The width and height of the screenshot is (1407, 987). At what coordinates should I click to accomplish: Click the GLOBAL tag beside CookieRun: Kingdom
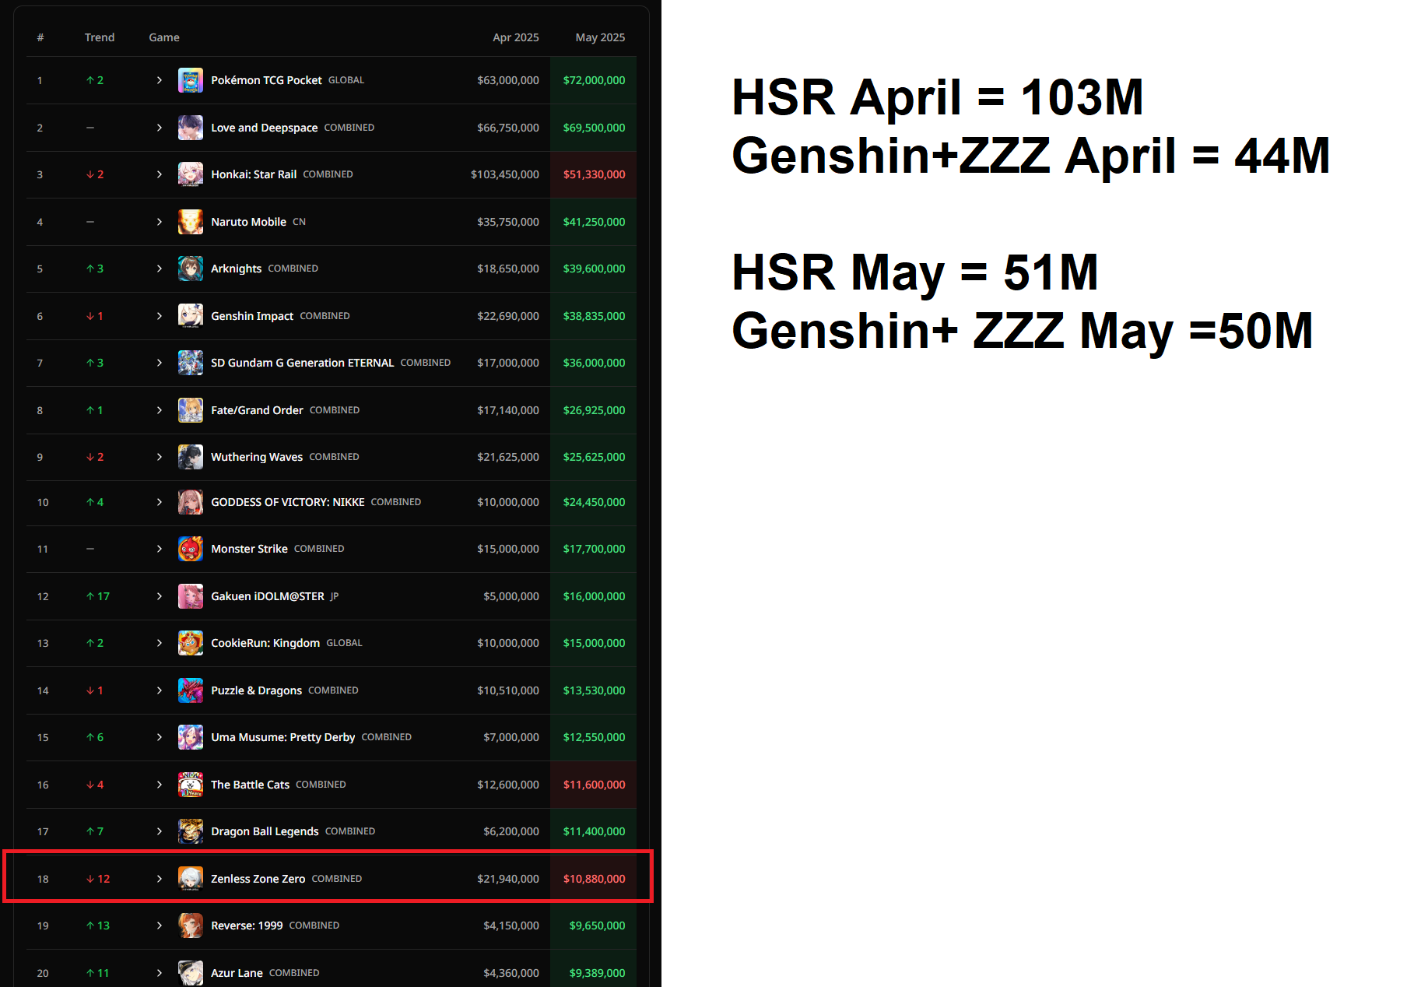345,643
